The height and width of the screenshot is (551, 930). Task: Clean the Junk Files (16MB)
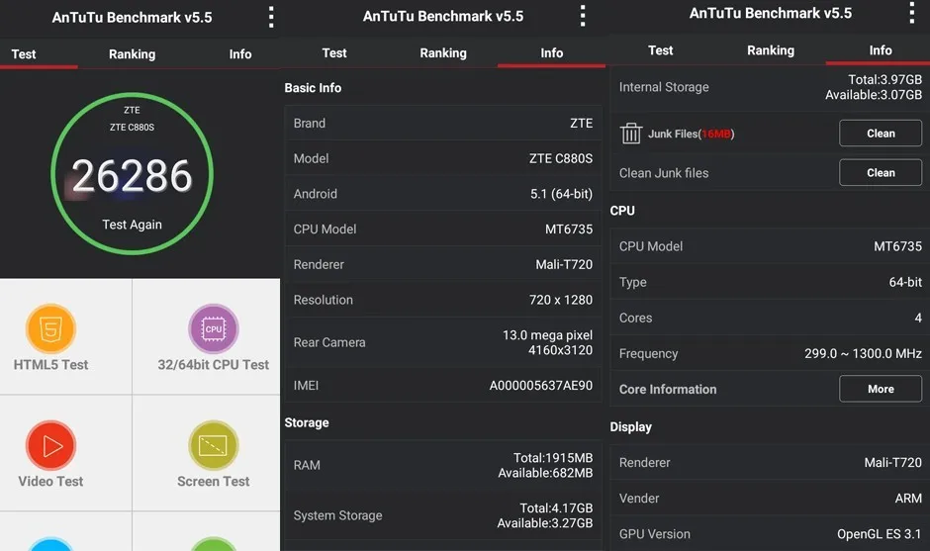pos(881,134)
